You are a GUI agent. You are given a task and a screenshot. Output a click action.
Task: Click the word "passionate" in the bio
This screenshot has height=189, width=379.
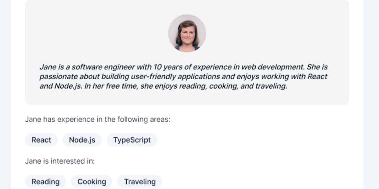point(57,77)
